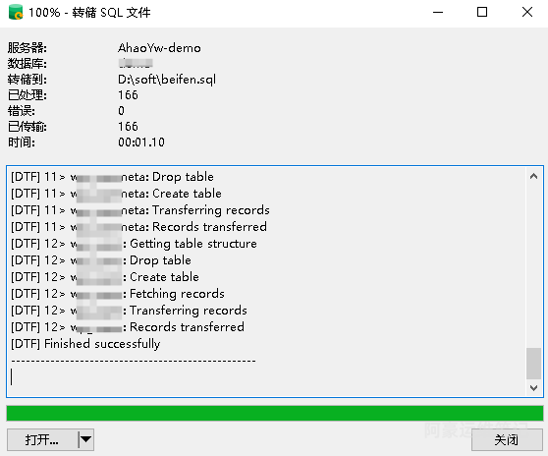Screen dimensions: 548x456
Task: Click the 错误 value 0
Action: (121, 111)
